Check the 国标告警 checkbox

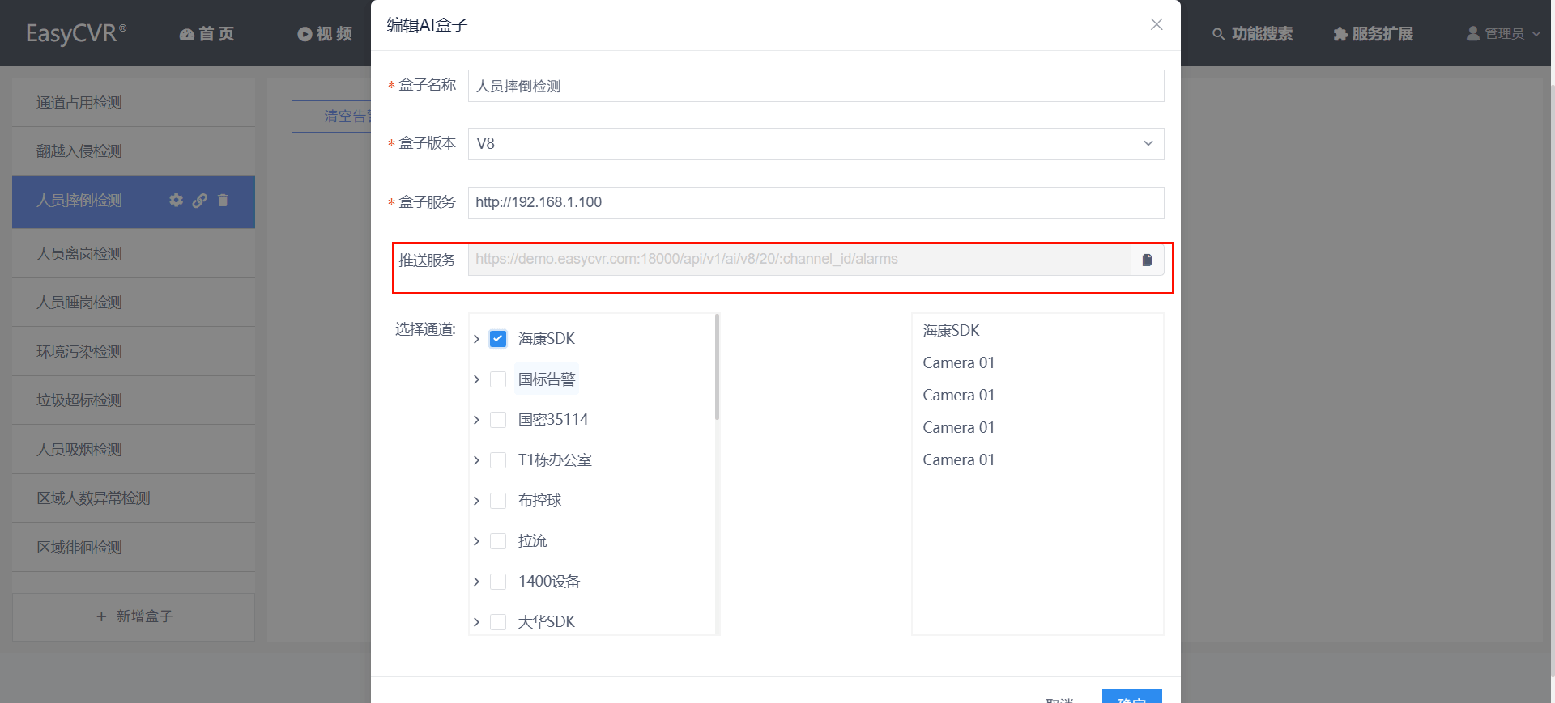[x=498, y=379]
